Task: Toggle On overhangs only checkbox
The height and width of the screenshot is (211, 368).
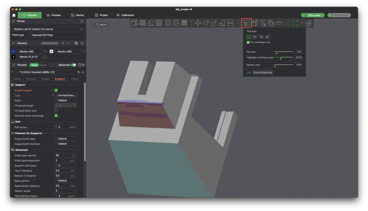Action: (x=248, y=42)
